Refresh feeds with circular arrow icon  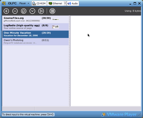[x=24, y=11]
